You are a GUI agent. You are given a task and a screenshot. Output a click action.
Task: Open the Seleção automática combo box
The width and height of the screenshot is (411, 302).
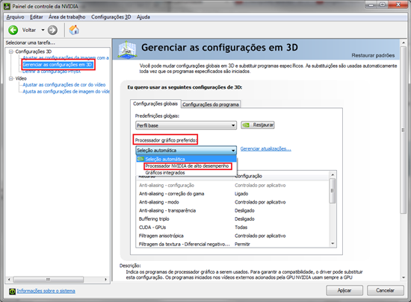[186, 151]
